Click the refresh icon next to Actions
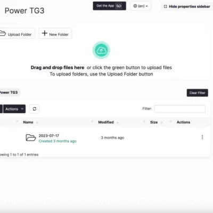Screen dimensions: 213x213 point(35,109)
